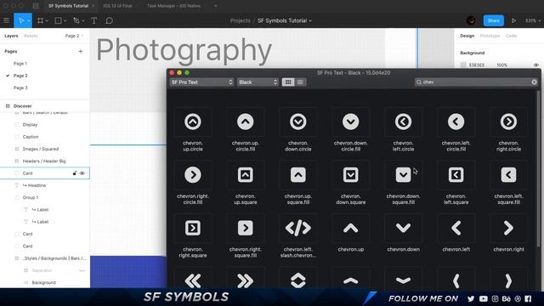Add a new page with plus button

[x=81, y=51]
